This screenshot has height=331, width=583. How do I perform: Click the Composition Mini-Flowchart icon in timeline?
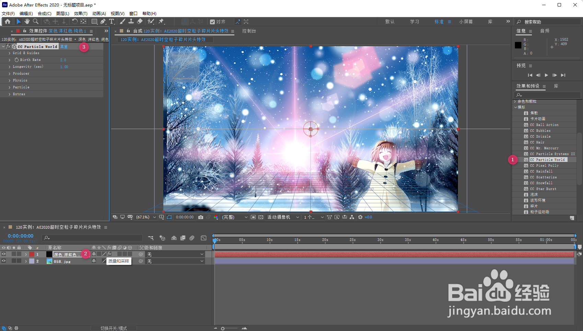tap(151, 238)
